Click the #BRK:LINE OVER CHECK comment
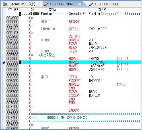Screen dimensions: 142x130 pyautogui.click(x=67, y=118)
